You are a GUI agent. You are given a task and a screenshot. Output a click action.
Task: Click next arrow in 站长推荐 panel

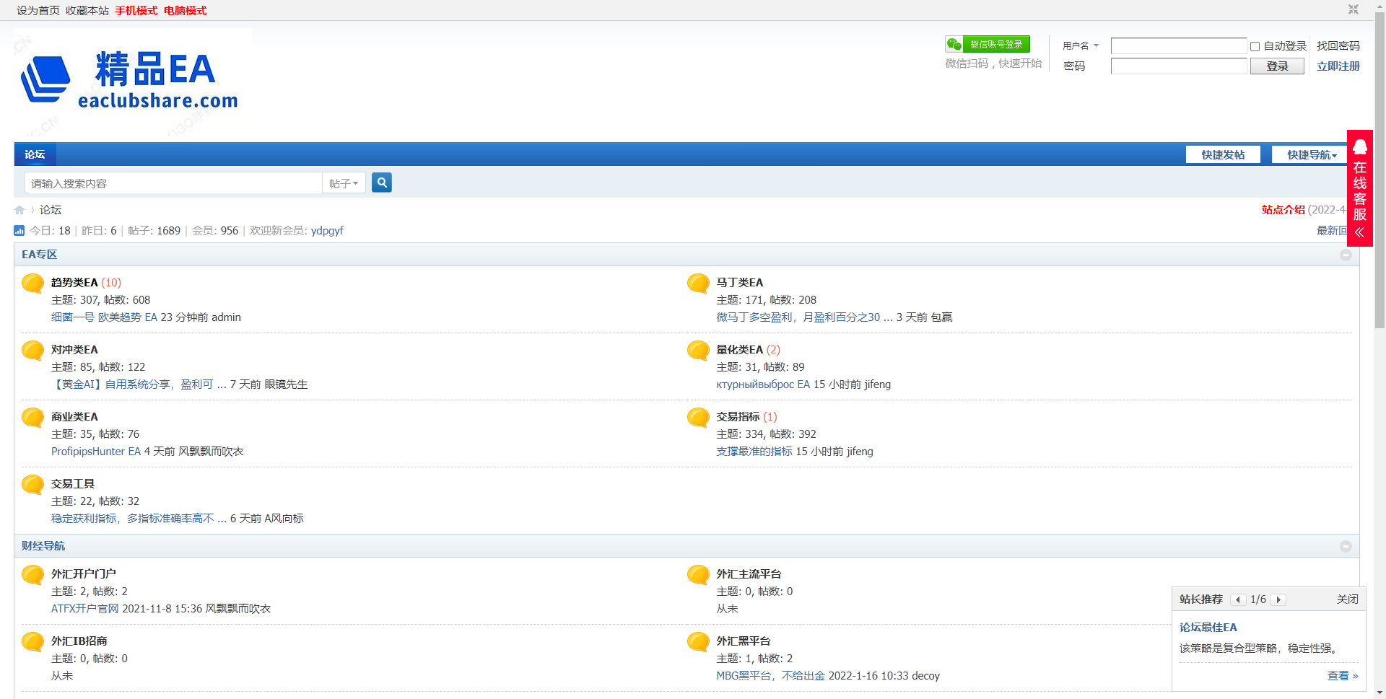click(1278, 599)
